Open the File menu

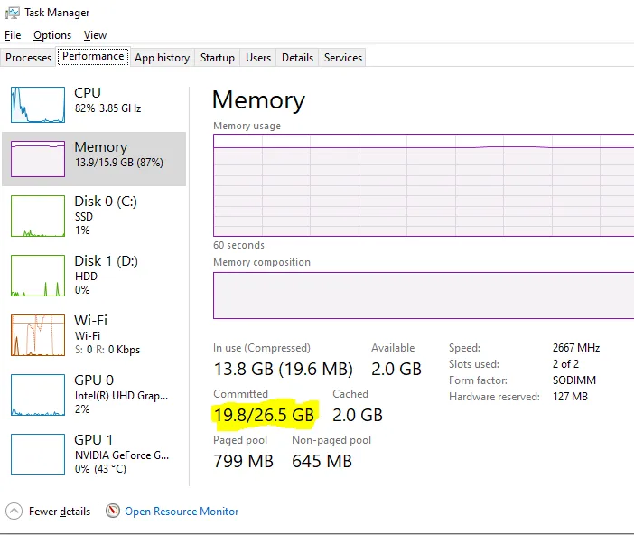click(x=13, y=35)
